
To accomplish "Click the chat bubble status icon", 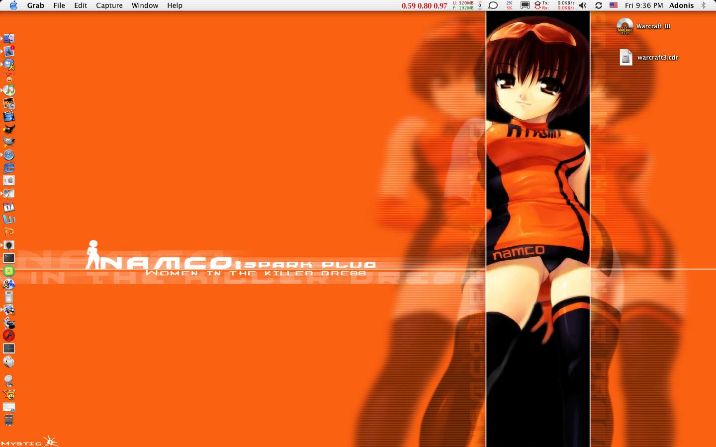I will [493, 5].
